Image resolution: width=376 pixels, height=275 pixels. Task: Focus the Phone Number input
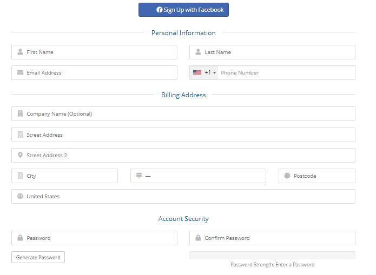click(x=286, y=72)
